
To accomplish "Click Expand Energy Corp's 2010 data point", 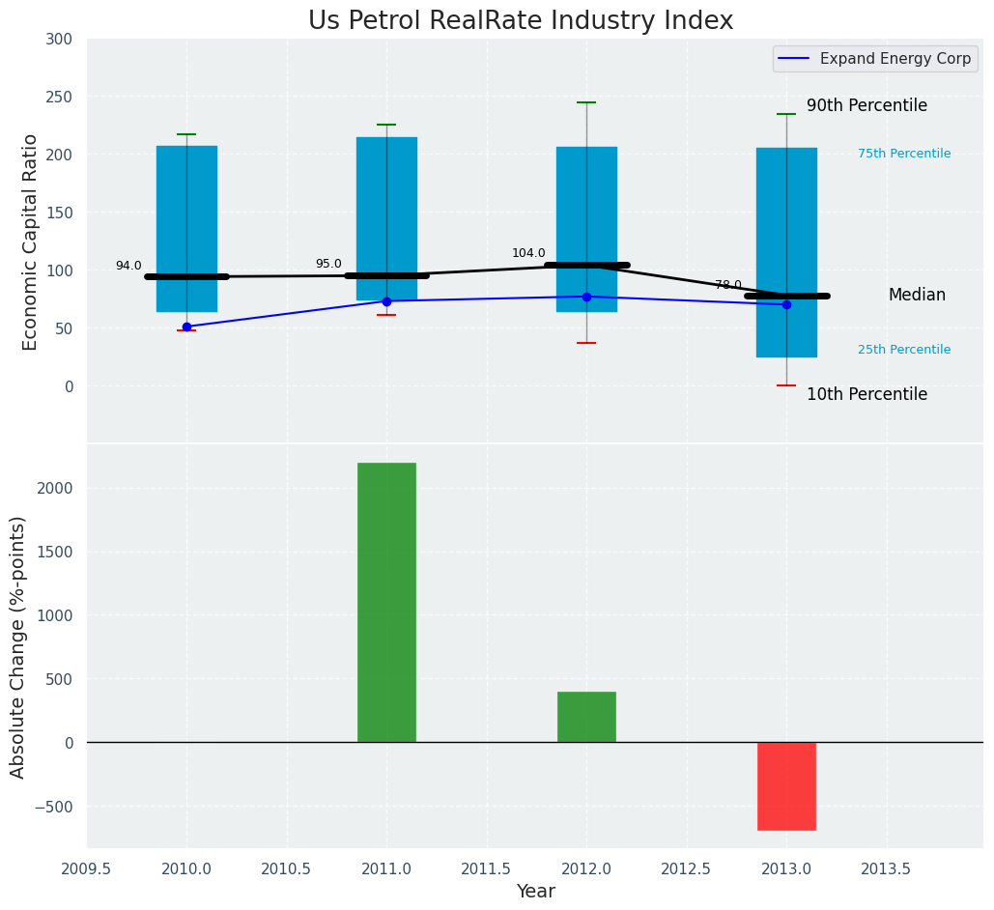I will coord(186,327).
